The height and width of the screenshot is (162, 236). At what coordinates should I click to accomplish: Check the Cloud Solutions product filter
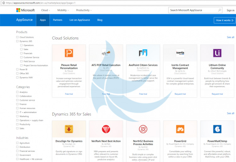17,37
